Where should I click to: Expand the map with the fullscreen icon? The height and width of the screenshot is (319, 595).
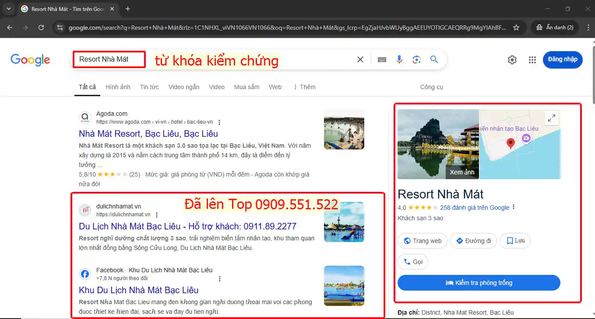552,118
